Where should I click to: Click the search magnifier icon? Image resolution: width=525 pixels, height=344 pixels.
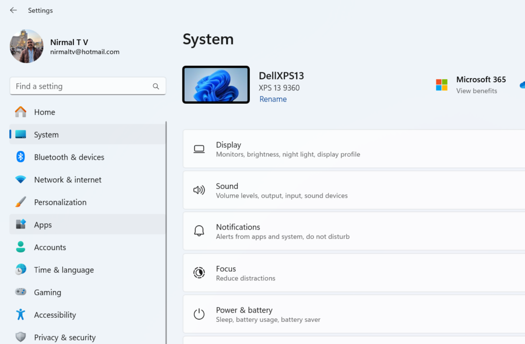coord(156,86)
